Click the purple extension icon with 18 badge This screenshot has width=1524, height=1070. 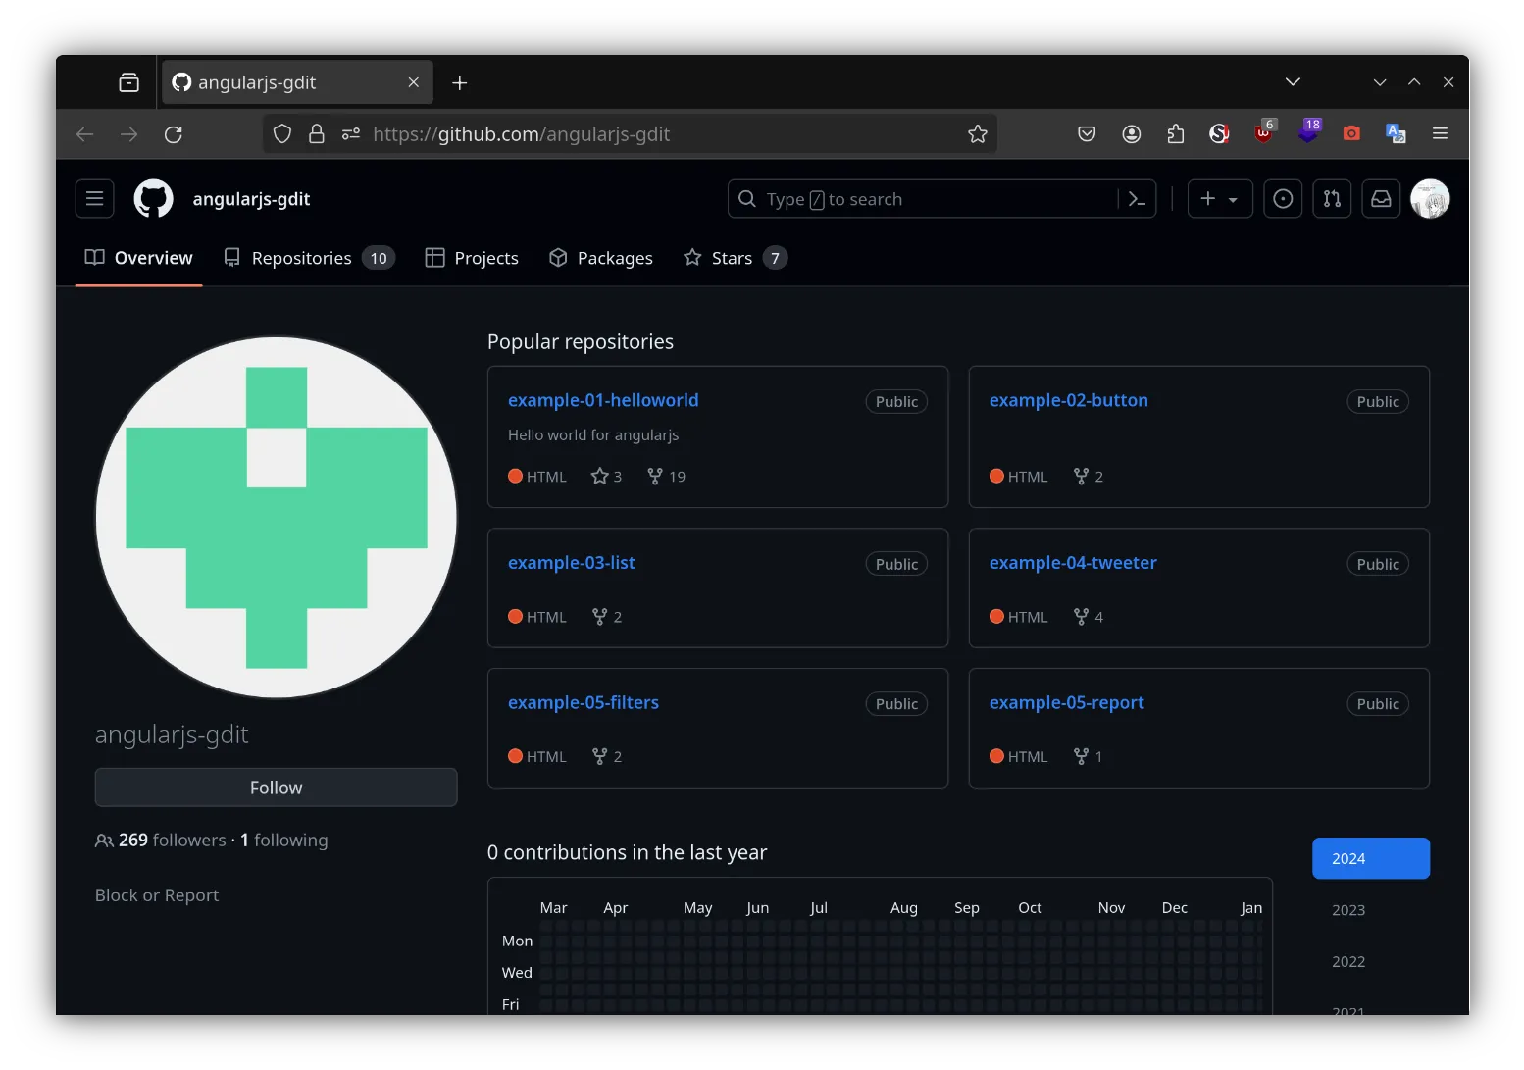click(x=1308, y=132)
